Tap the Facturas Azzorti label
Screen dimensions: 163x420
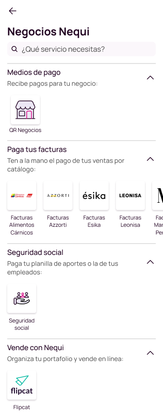(x=58, y=221)
